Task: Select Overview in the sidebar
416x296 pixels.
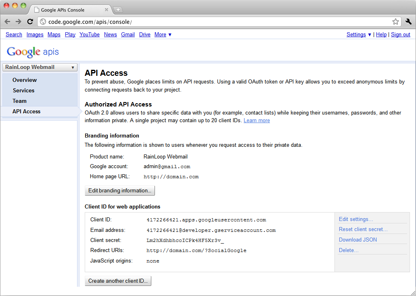Action: (x=25, y=80)
